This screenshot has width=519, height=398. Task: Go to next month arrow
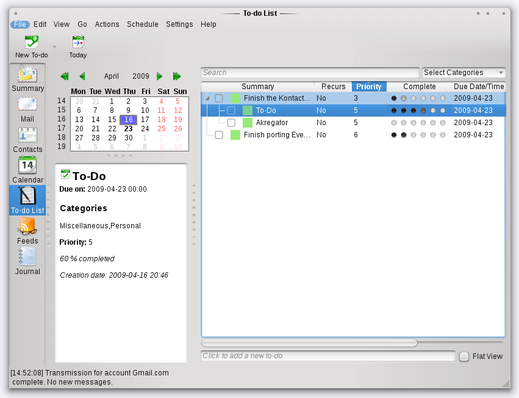160,76
